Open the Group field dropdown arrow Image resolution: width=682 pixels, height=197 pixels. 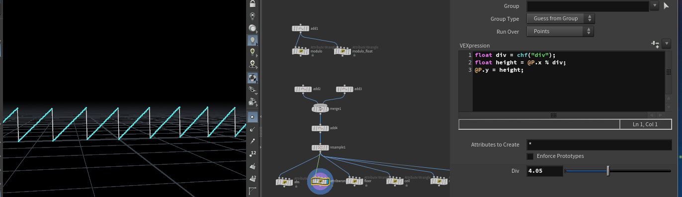point(655,6)
